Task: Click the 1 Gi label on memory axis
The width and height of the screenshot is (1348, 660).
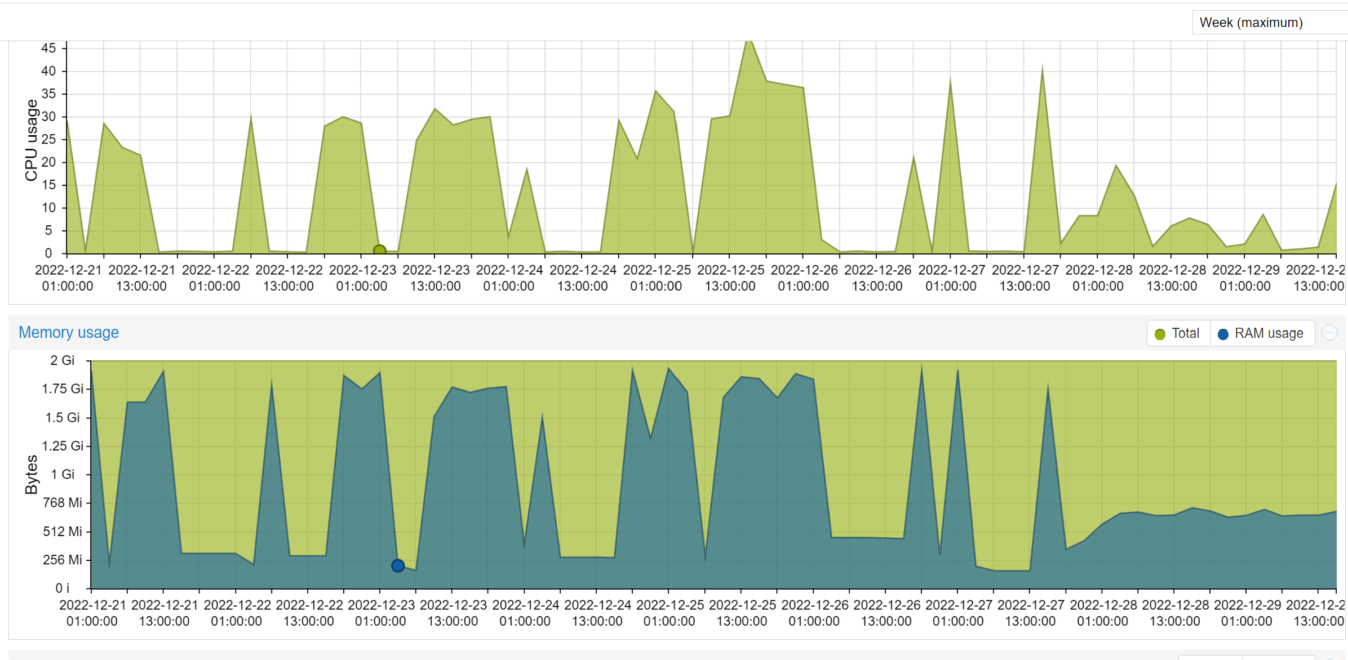Action: pos(62,474)
